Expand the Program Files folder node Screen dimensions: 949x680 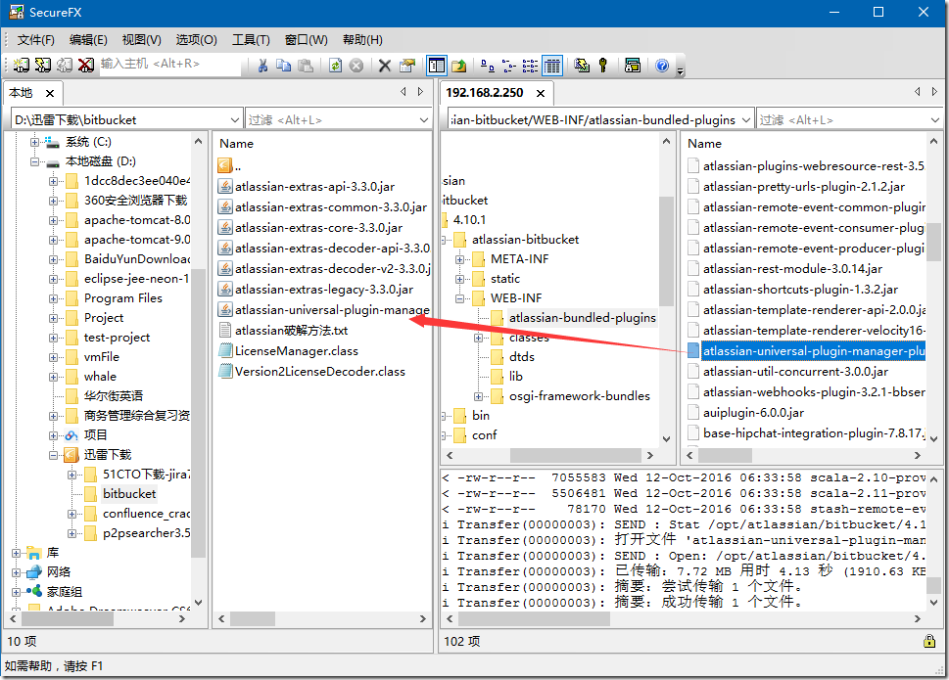tap(53, 298)
